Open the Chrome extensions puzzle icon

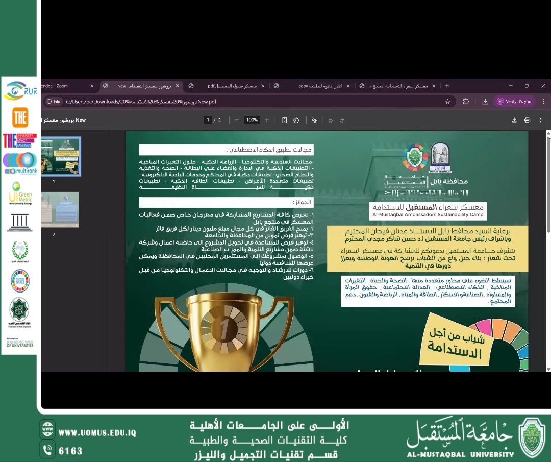tap(466, 101)
